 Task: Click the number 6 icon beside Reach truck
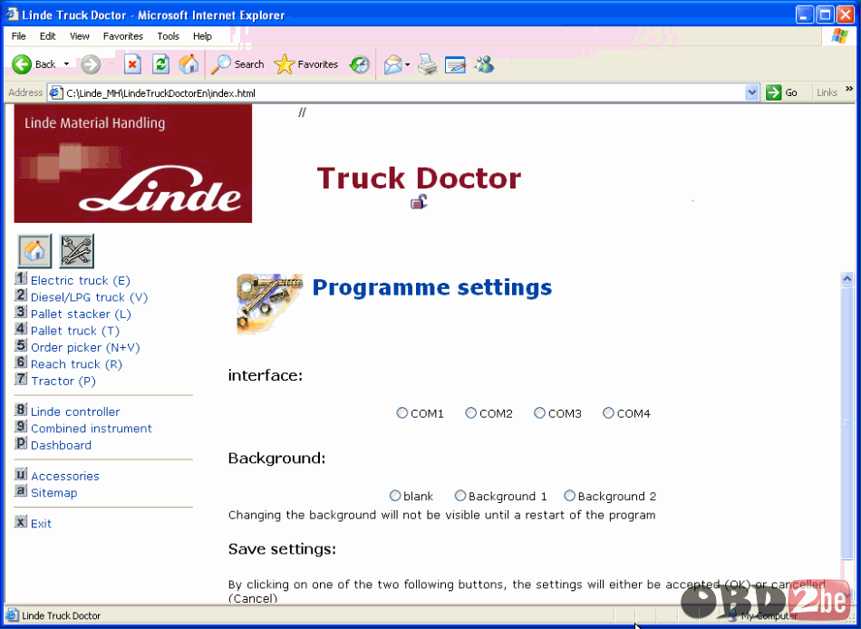[20, 362]
